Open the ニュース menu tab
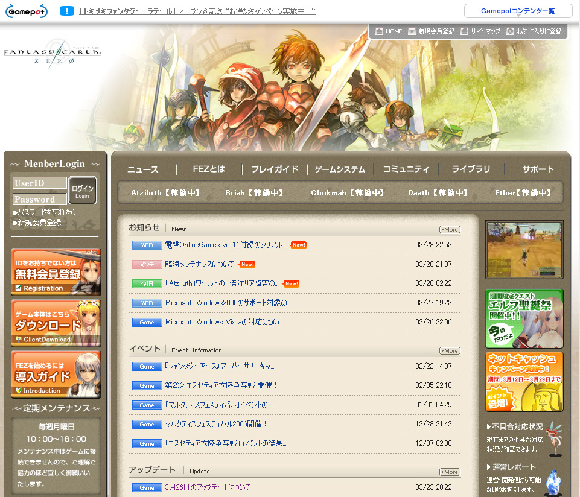Screen dimensions: 580x497 tap(143, 169)
